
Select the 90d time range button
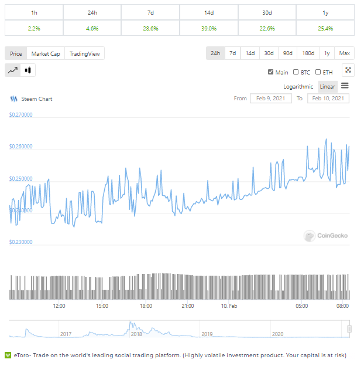pos(287,53)
